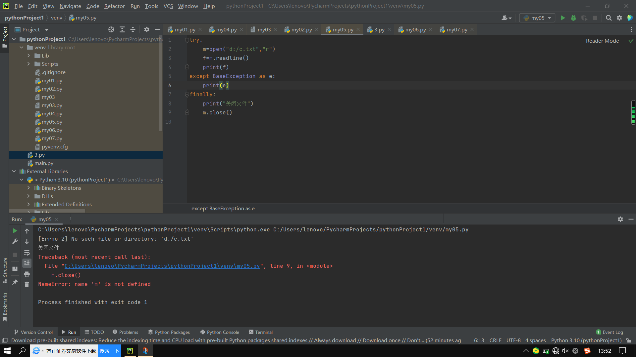Open the user account icon menu
Viewport: 636px width, 357px height.
(506, 18)
